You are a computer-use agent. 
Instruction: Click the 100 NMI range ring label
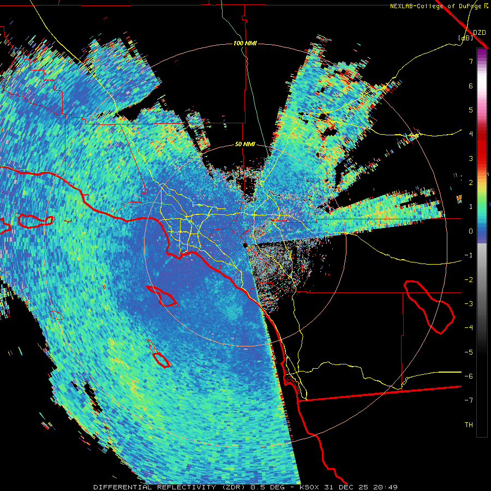[245, 43]
